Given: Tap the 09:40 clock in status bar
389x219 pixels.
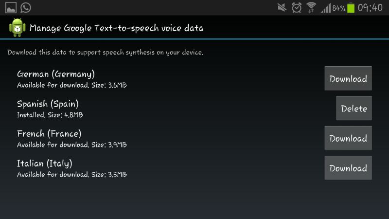Looking at the screenshot, I should pyautogui.click(x=370, y=8).
